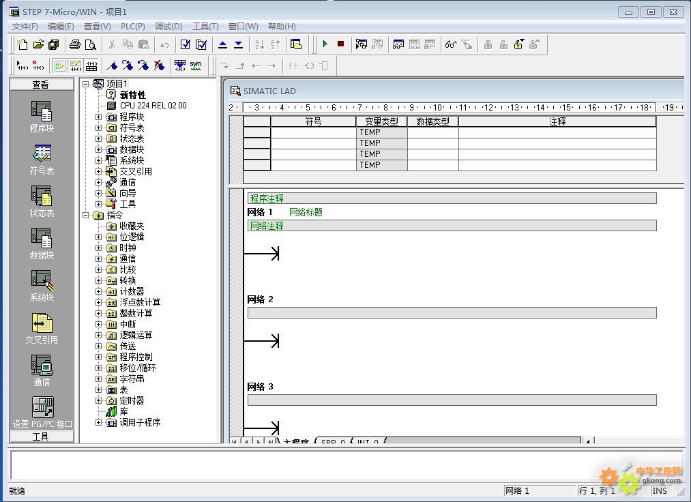Create a new project with the New icon
691x502 pixels.
(22, 44)
